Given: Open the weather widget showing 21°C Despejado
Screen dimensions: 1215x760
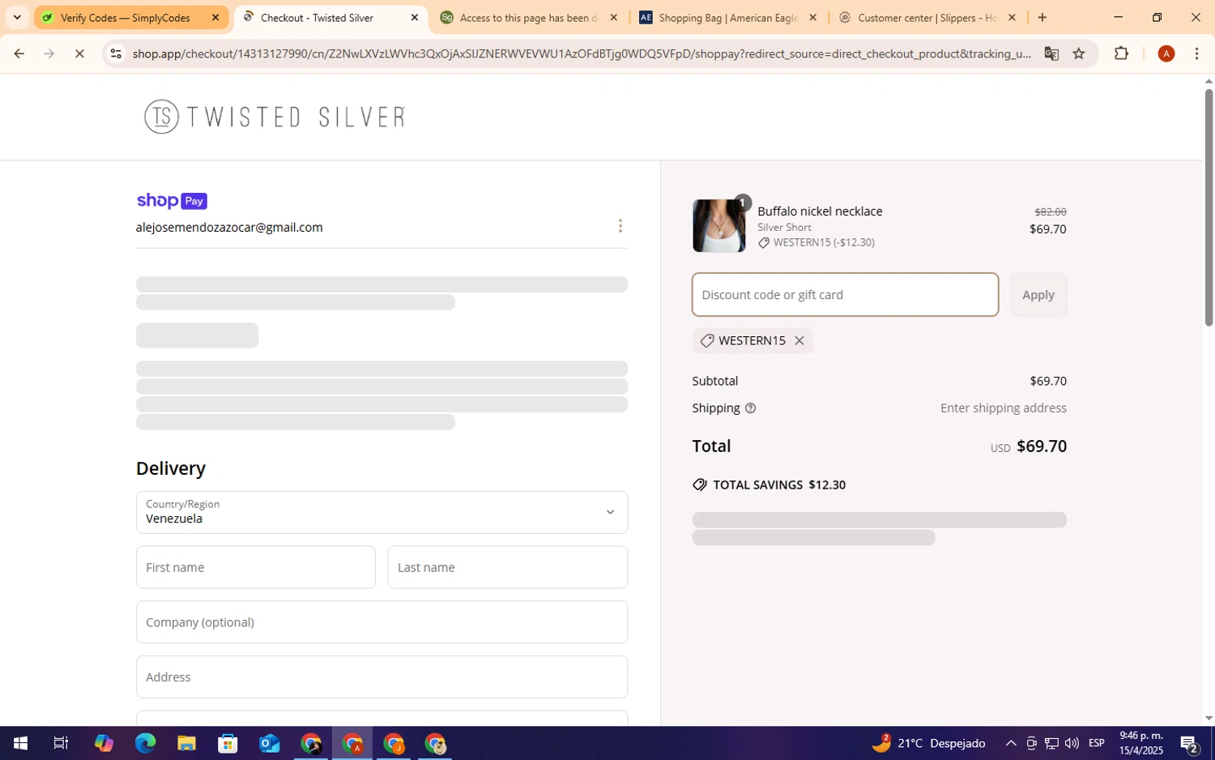Looking at the screenshot, I should pyautogui.click(x=928, y=744).
